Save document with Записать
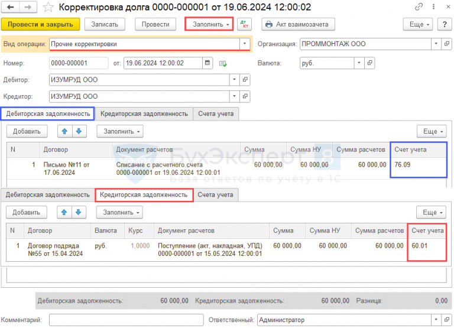 (x=105, y=24)
